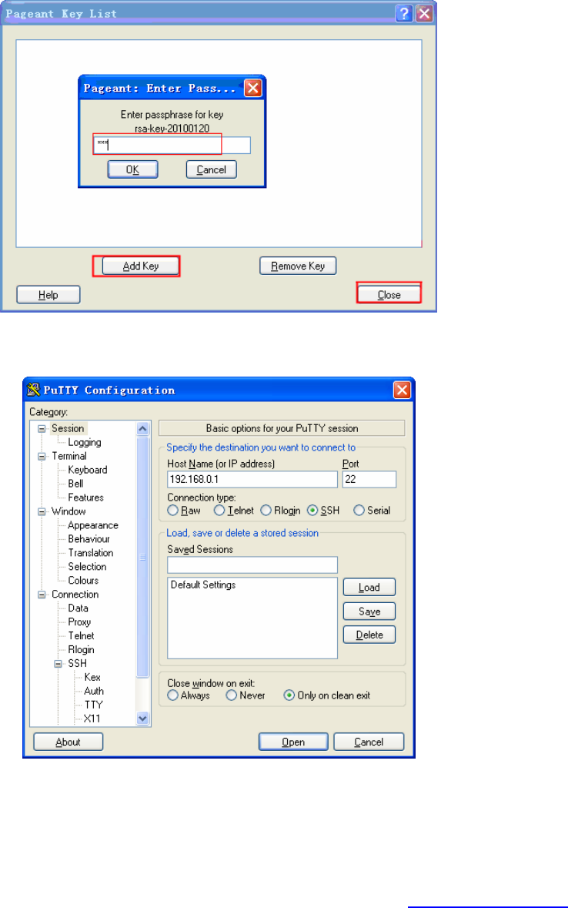The width and height of the screenshot is (568, 908).
Task: Click the About button in PuTTY
Action: [x=68, y=742]
